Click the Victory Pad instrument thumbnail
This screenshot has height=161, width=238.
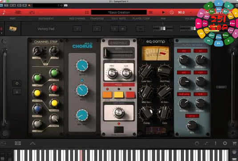click(x=13, y=28)
